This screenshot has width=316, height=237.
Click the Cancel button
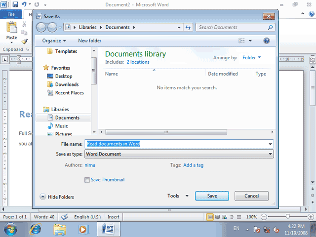(251, 196)
